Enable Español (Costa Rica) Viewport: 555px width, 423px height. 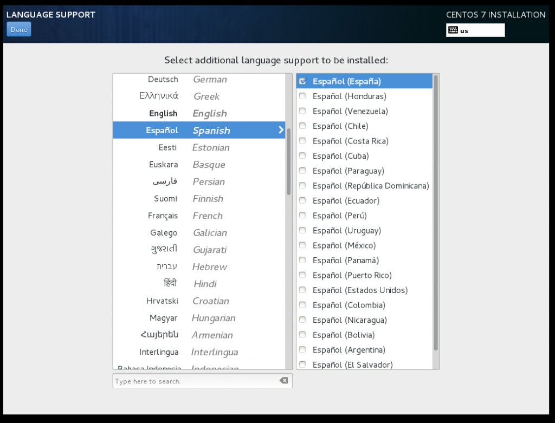tap(302, 140)
